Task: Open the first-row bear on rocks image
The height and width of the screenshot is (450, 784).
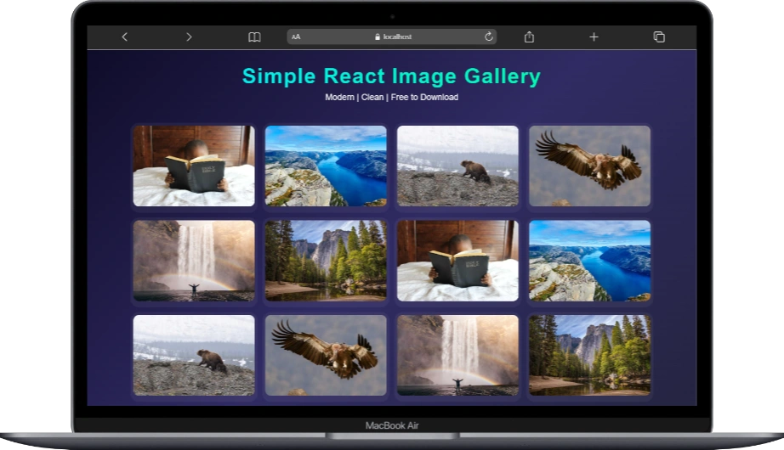Action: [458, 166]
